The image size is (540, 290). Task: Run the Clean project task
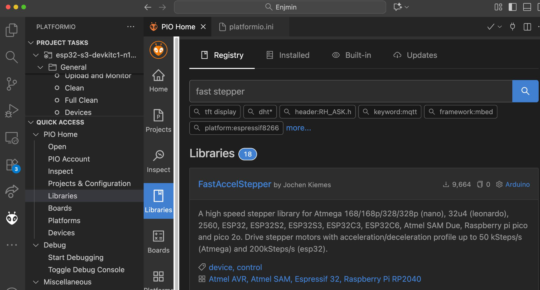pyautogui.click(x=74, y=88)
